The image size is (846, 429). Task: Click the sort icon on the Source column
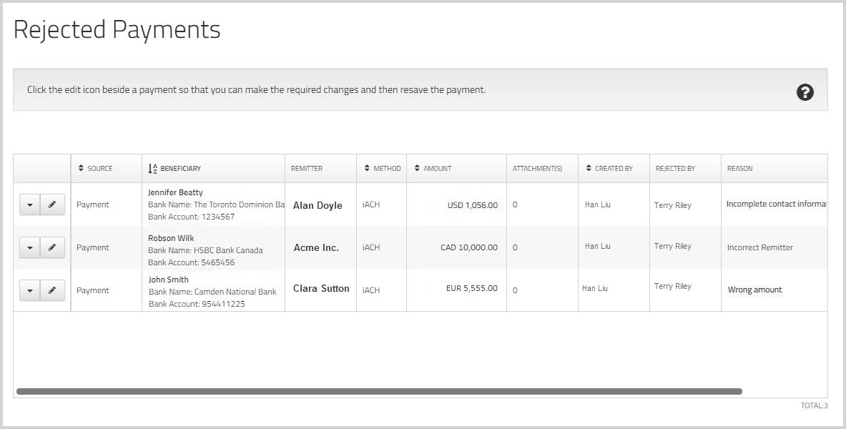point(81,168)
